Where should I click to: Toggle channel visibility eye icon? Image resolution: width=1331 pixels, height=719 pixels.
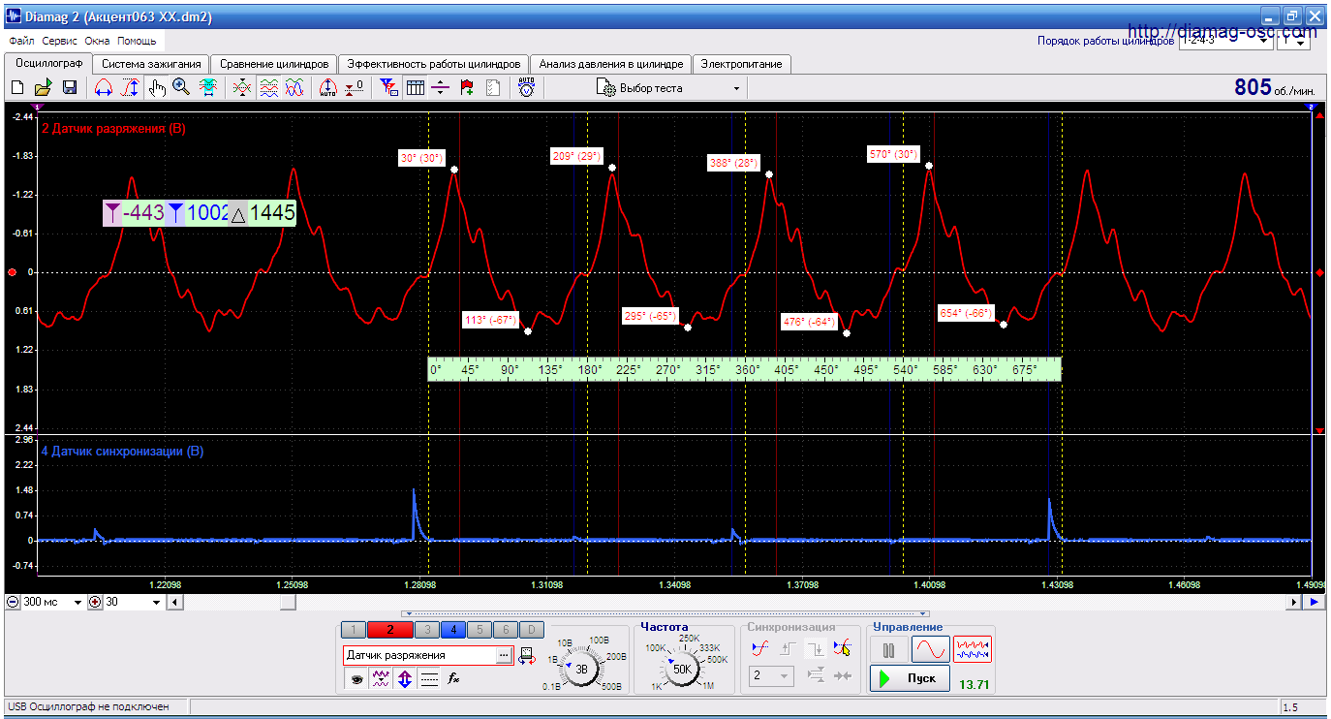click(x=356, y=680)
